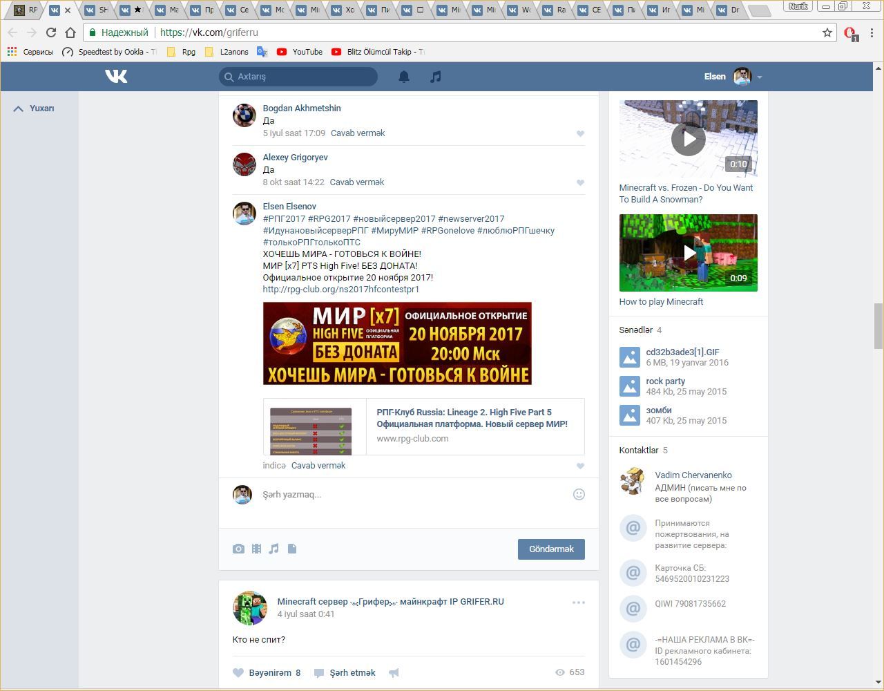Expand Elsen account dropdown arrow
This screenshot has width=884, height=691.
(x=759, y=77)
